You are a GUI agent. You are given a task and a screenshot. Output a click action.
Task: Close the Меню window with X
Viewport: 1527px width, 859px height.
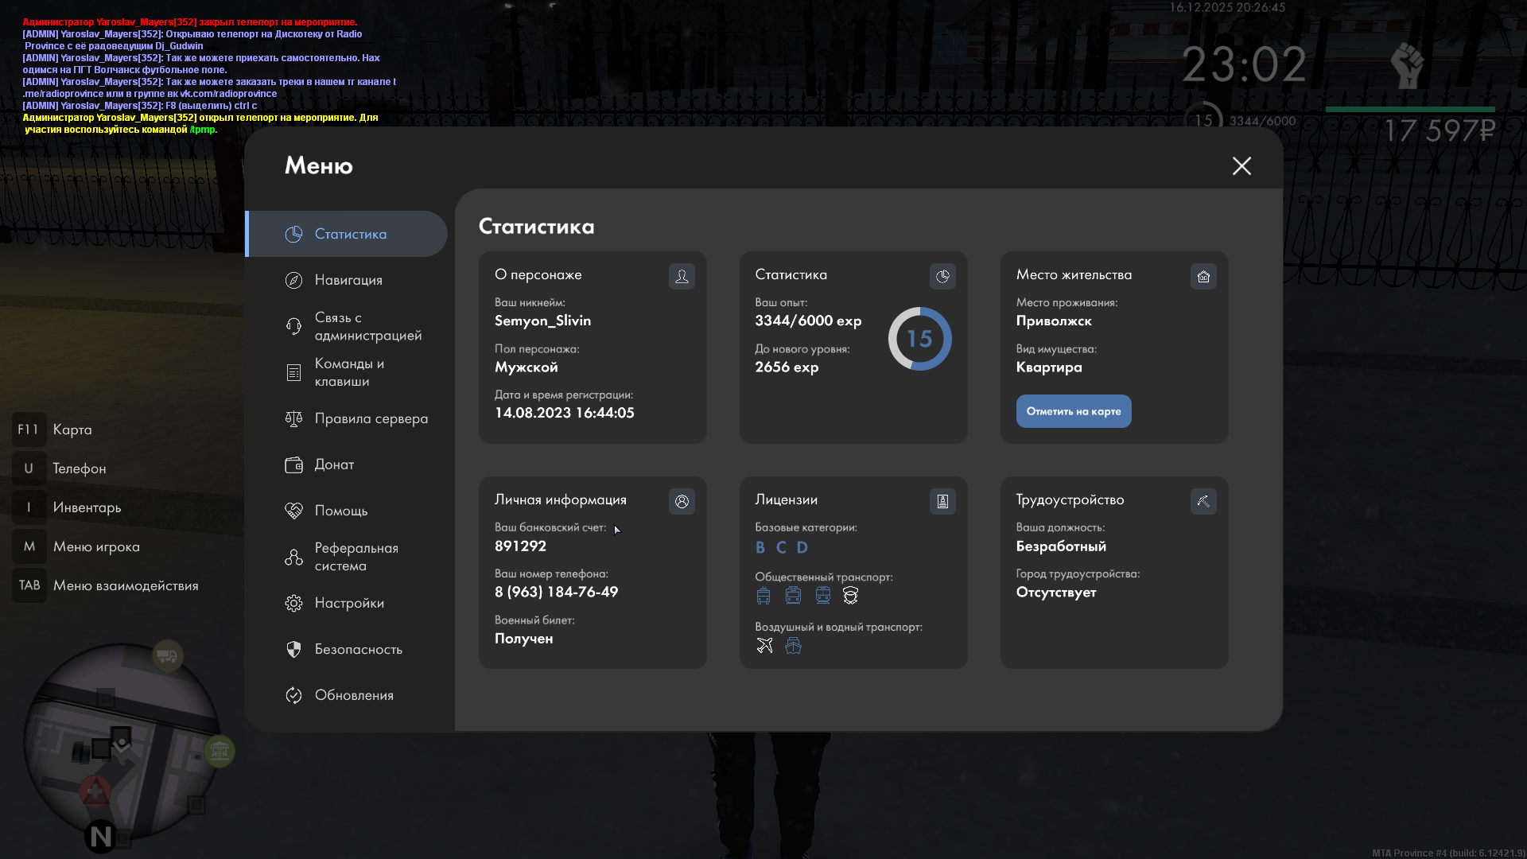tap(1241, 165)
